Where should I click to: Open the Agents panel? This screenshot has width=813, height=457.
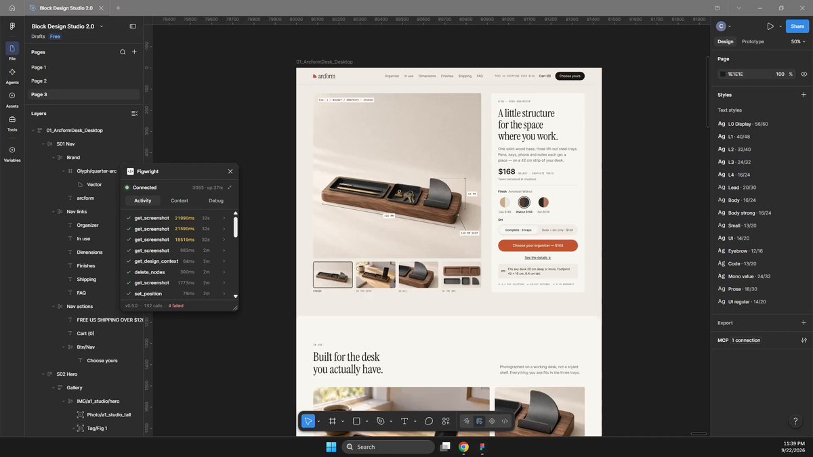pyautogui.click(x=12, y=75)
